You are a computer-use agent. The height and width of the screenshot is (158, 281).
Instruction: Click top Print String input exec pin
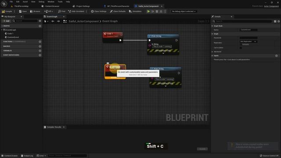coord(150,40)
